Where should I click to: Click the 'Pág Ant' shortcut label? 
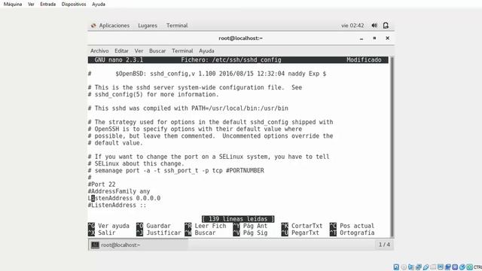click(255, 226)
